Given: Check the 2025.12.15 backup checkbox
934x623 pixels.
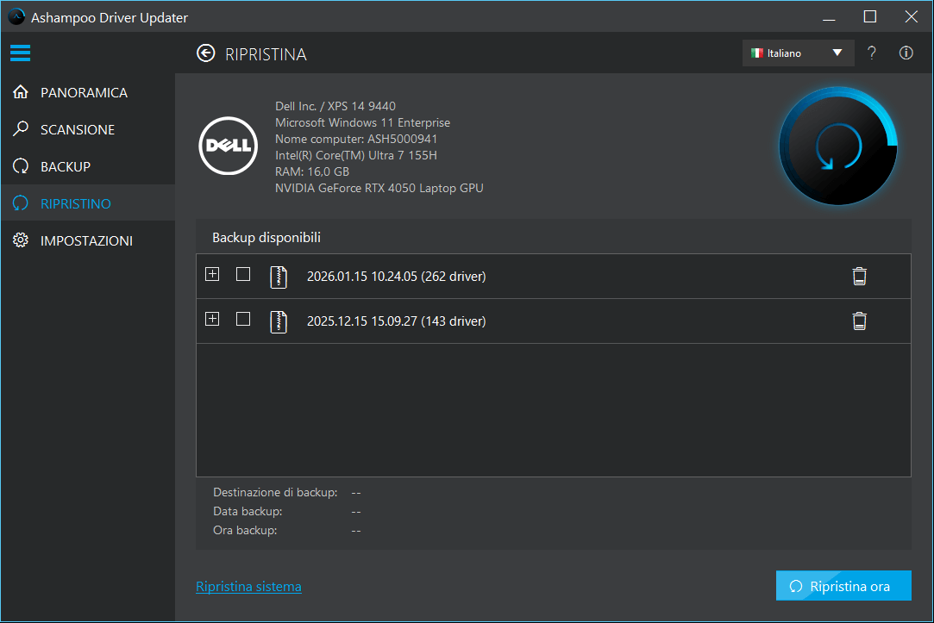Looking at the screenshot, I should point(242,319).
